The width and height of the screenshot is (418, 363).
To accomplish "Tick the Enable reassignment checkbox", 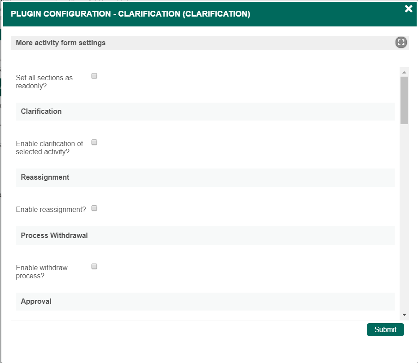I will [x=94, y=208].
